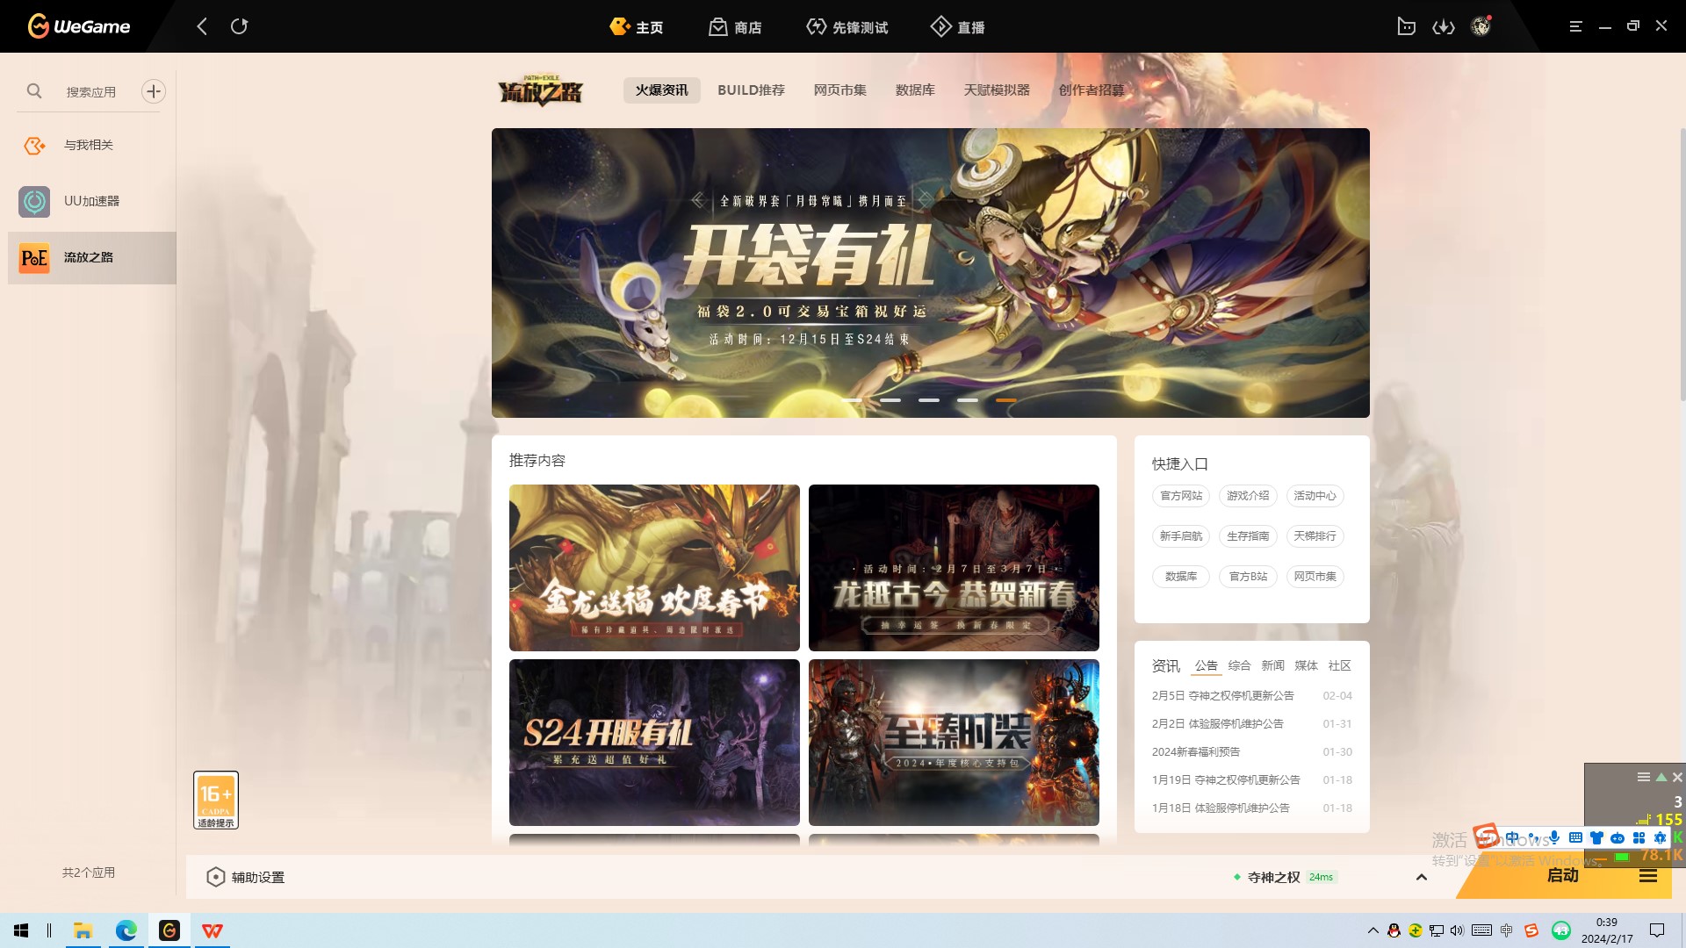Open the launch options menu beside 启动
1686x948 pixels.
(1648, 876)
